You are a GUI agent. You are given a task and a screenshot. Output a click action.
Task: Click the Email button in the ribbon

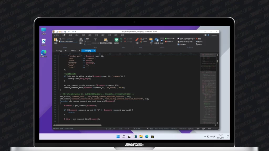[x=199, y=44]
